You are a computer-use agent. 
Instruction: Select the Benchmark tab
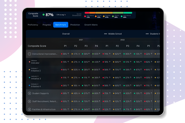(x=61, y=25)
